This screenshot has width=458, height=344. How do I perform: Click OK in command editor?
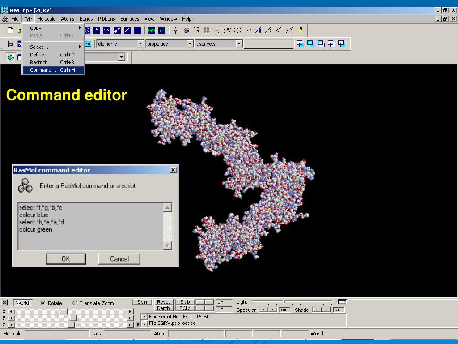point(66,259)
